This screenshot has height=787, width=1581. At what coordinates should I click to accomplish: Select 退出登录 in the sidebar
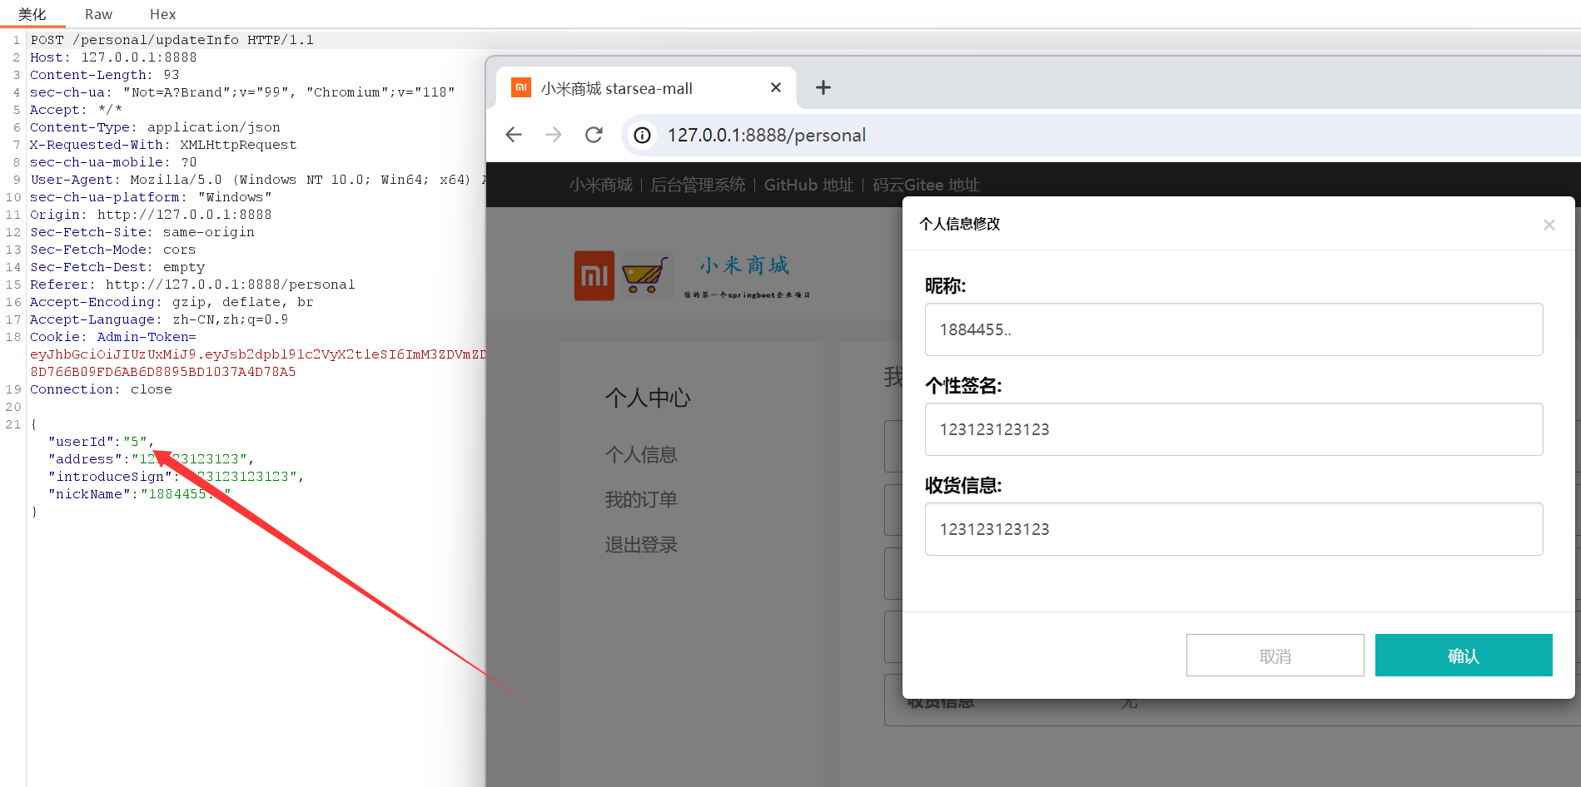[641, 544]
